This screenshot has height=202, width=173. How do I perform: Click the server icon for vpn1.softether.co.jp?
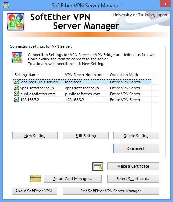tap(16, 88)
